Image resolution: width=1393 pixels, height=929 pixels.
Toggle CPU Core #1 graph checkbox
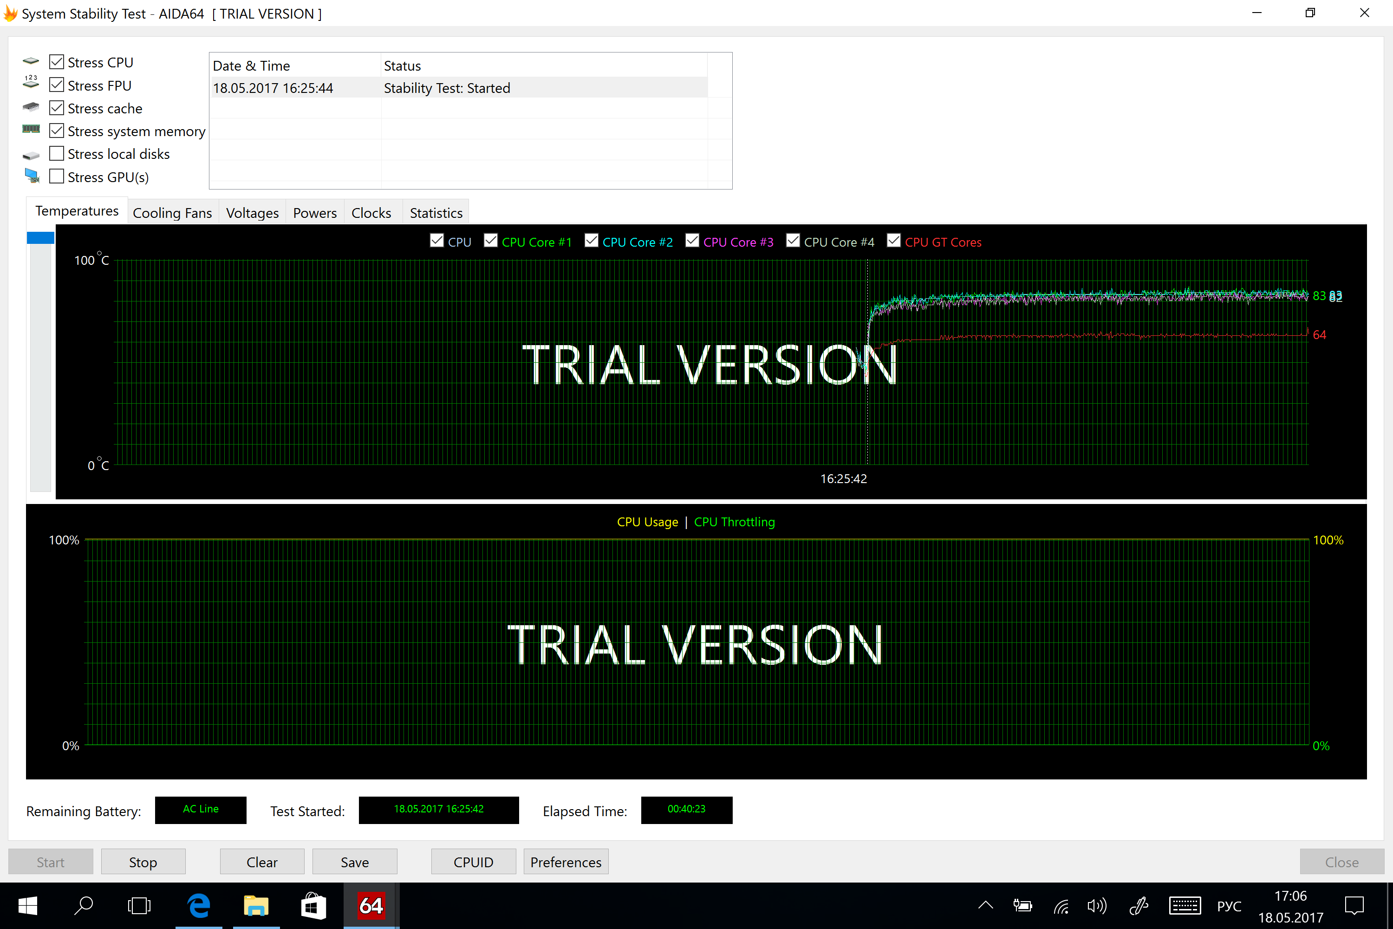(x=490, y=241)
